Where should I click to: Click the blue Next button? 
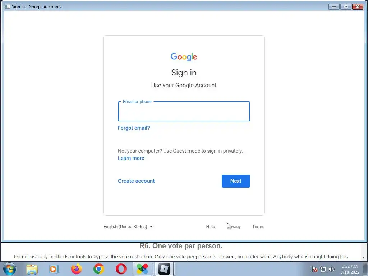[236, 181]
